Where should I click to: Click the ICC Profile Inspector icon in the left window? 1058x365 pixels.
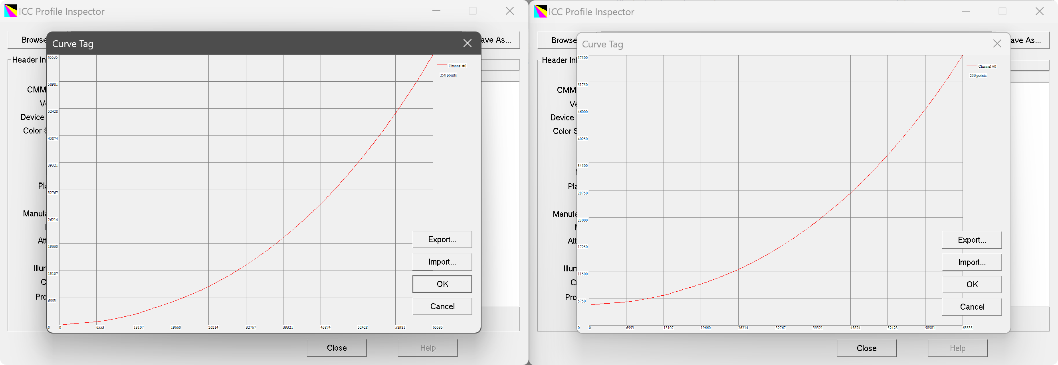(x=11, y=11)
